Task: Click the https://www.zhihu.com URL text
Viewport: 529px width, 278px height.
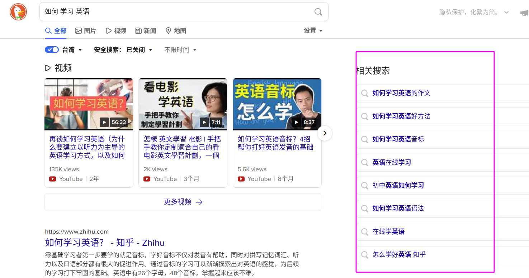Action: tap(77, 232)
